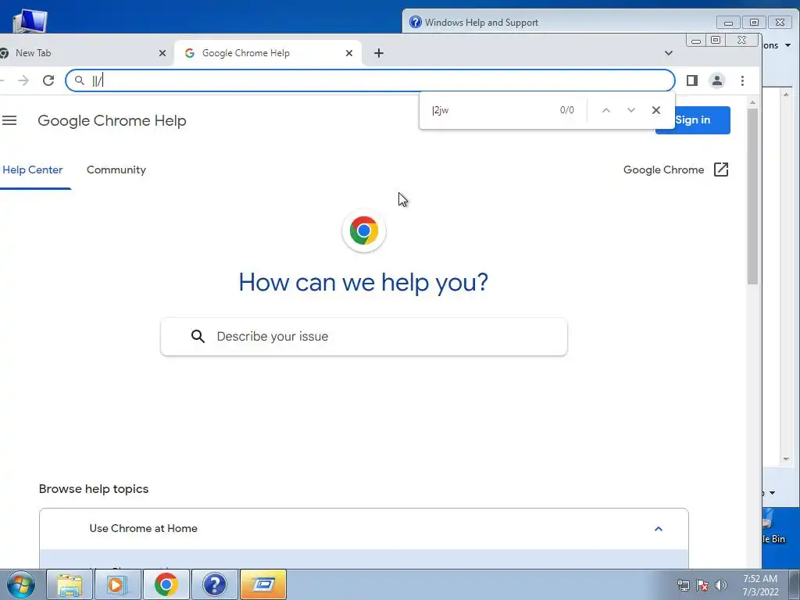Go to previous find result
The width and height of the screenshot is (800, 600).
click(606, 110)
